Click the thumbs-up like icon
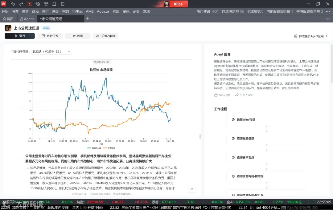Screen dimensions: 333x210 pos(216,95)
